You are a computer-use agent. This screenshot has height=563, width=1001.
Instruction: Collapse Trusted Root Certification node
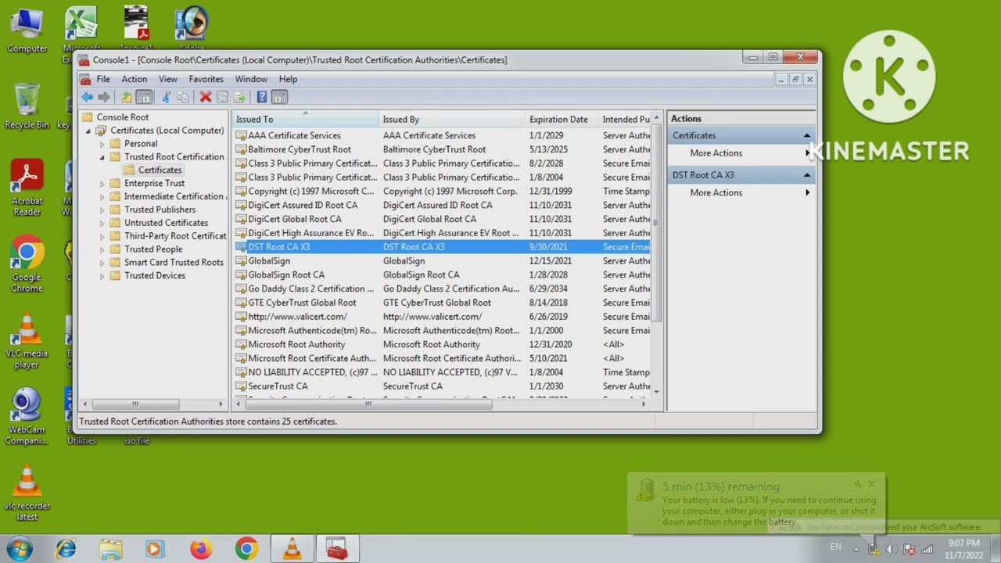[x=102, y=157]
